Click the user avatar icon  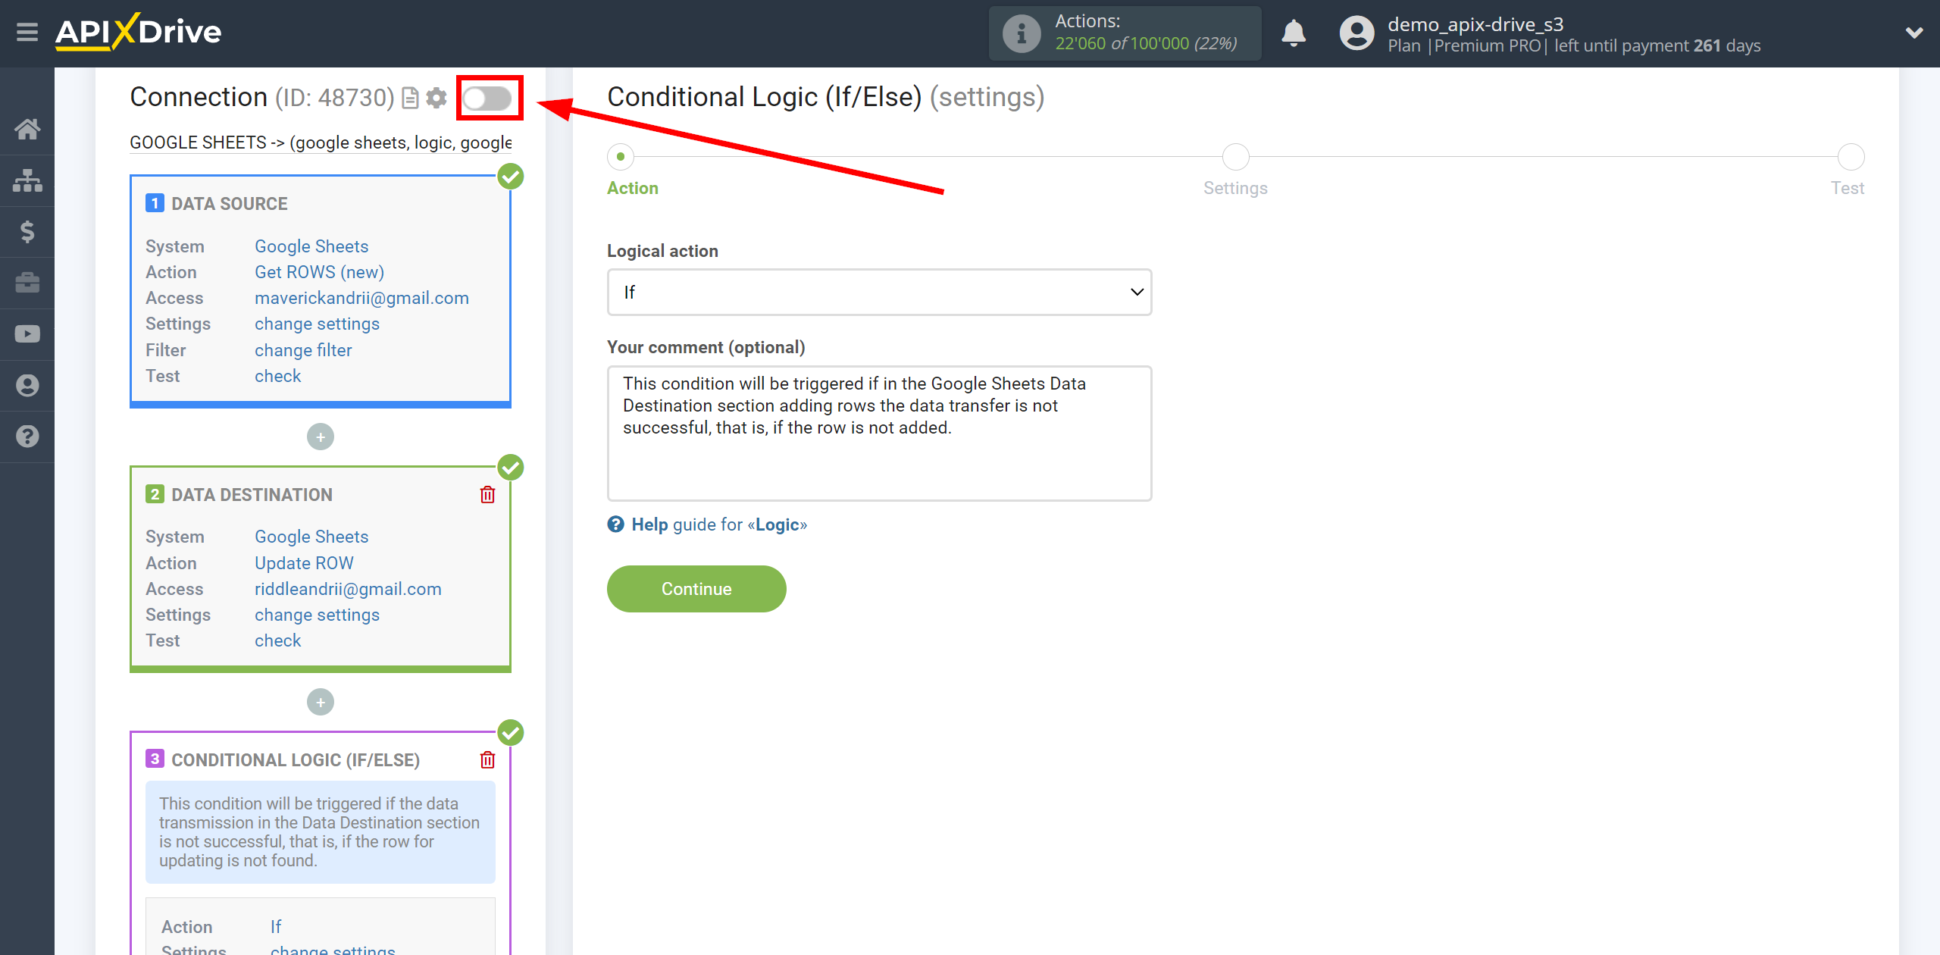click(x=1356, y=33)
